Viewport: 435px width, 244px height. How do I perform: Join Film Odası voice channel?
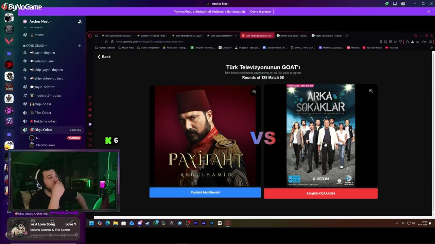coord(51,113)
